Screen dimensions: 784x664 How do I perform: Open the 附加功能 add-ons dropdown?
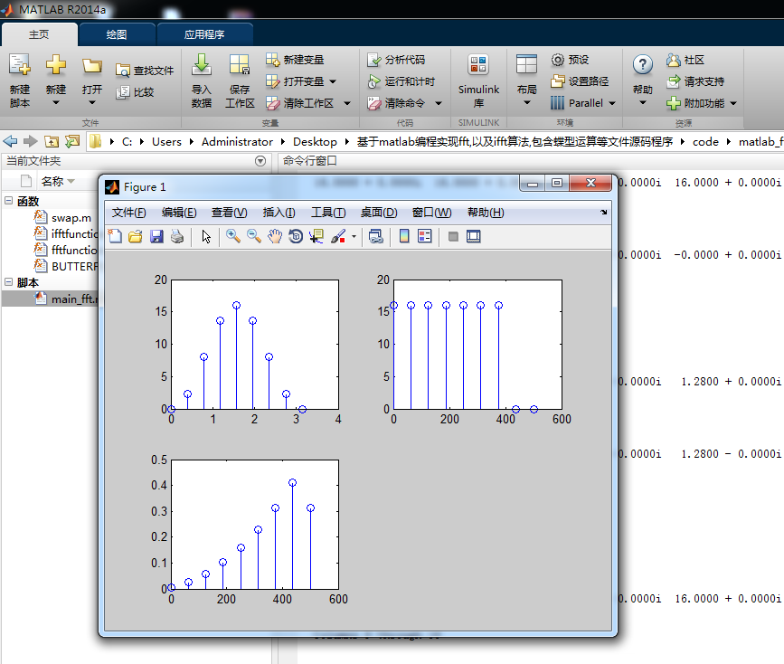(x=702, y=103)
